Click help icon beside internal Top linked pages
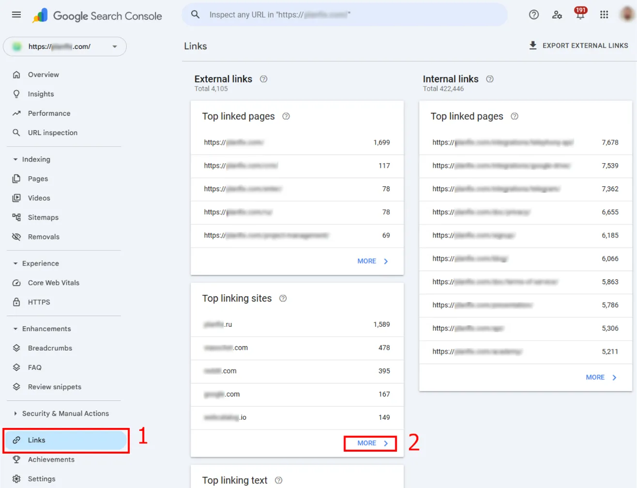Screen dimensions: 637x488 pyautogui.click(x=515, y=116)
